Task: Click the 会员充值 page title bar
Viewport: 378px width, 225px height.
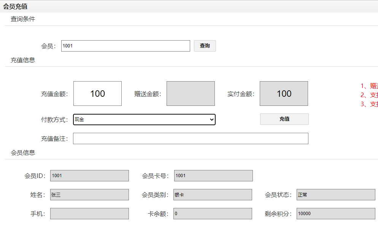Action: click(x=15, y=6)
